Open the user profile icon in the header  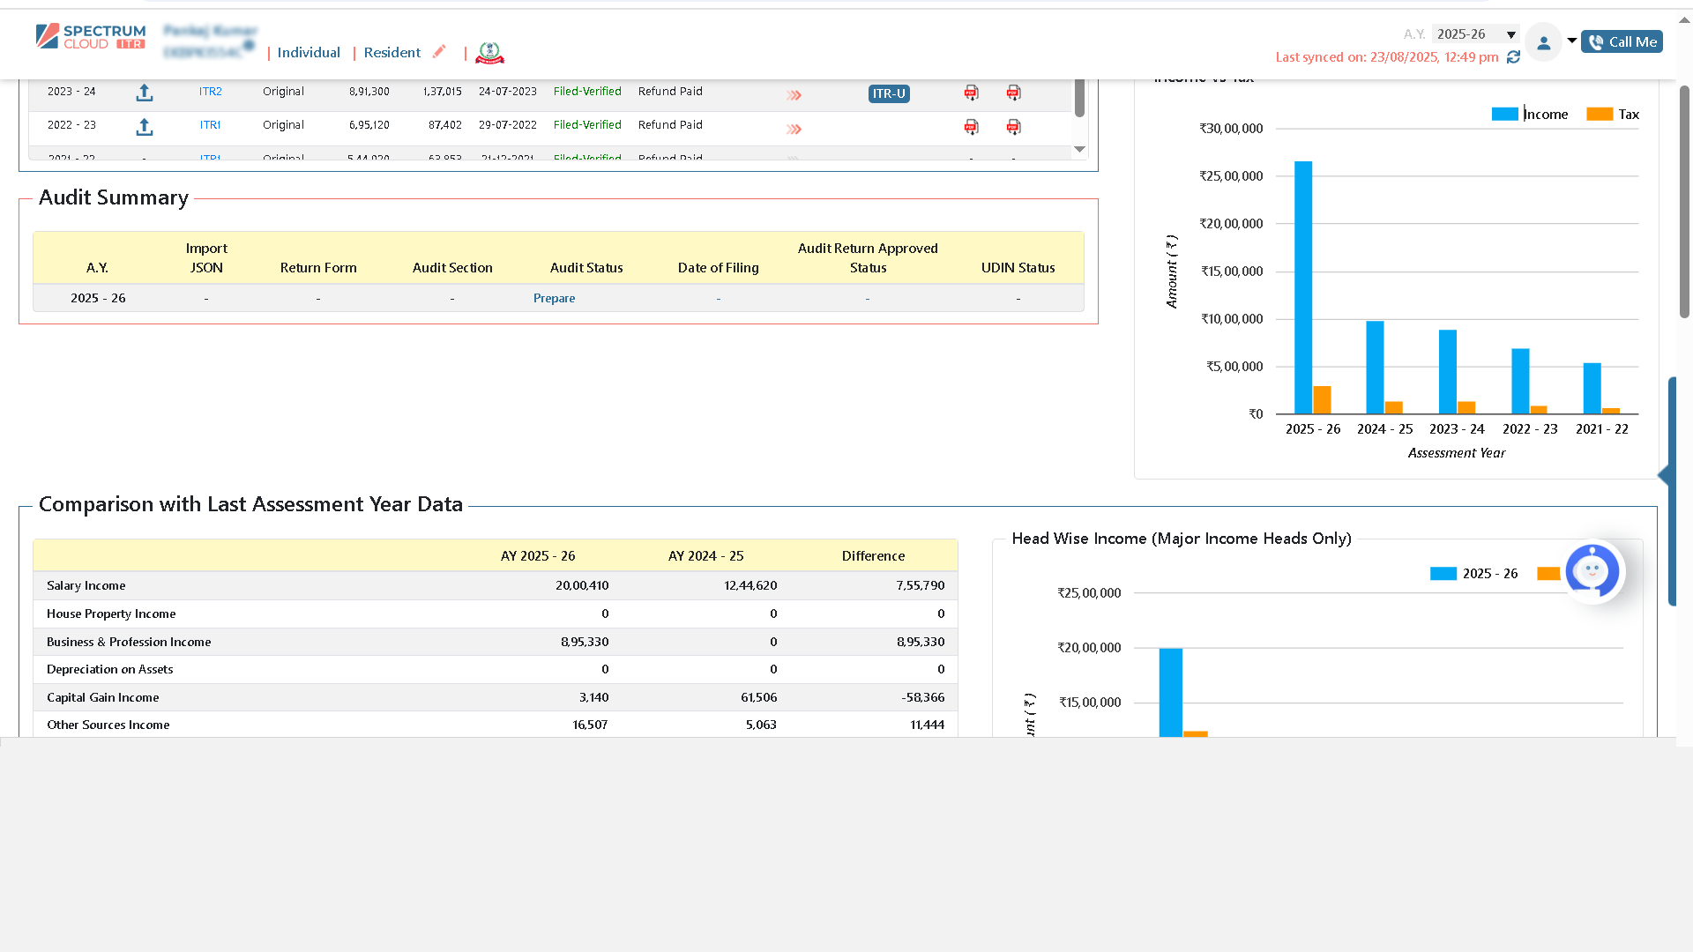[x=1543, y=41]
